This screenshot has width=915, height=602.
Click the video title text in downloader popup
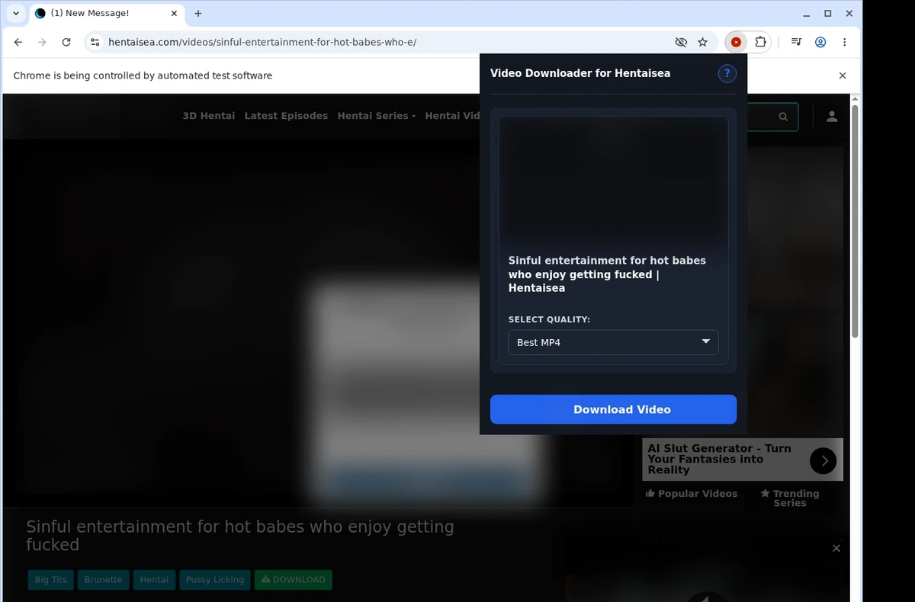[x=608, y=274]
